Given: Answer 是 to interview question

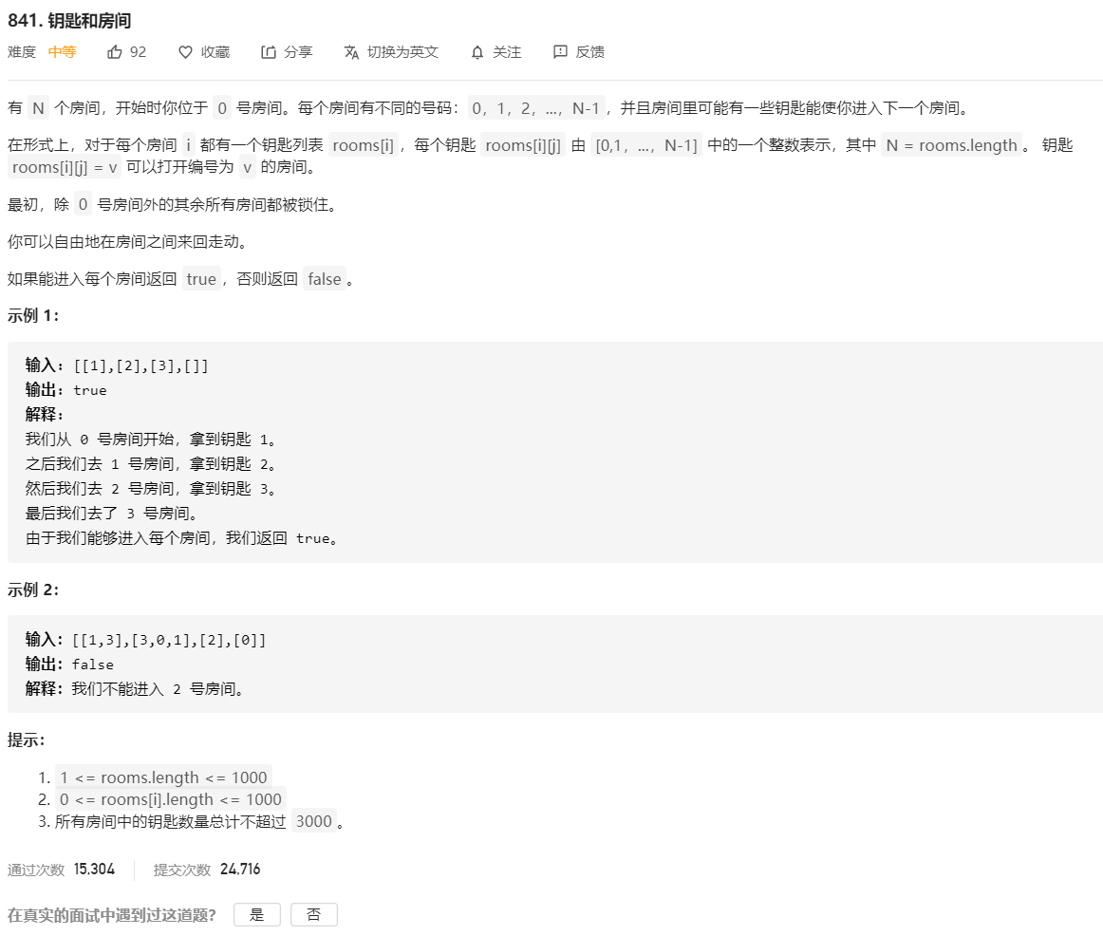Looking at the screenshot, I should [256, 914].
